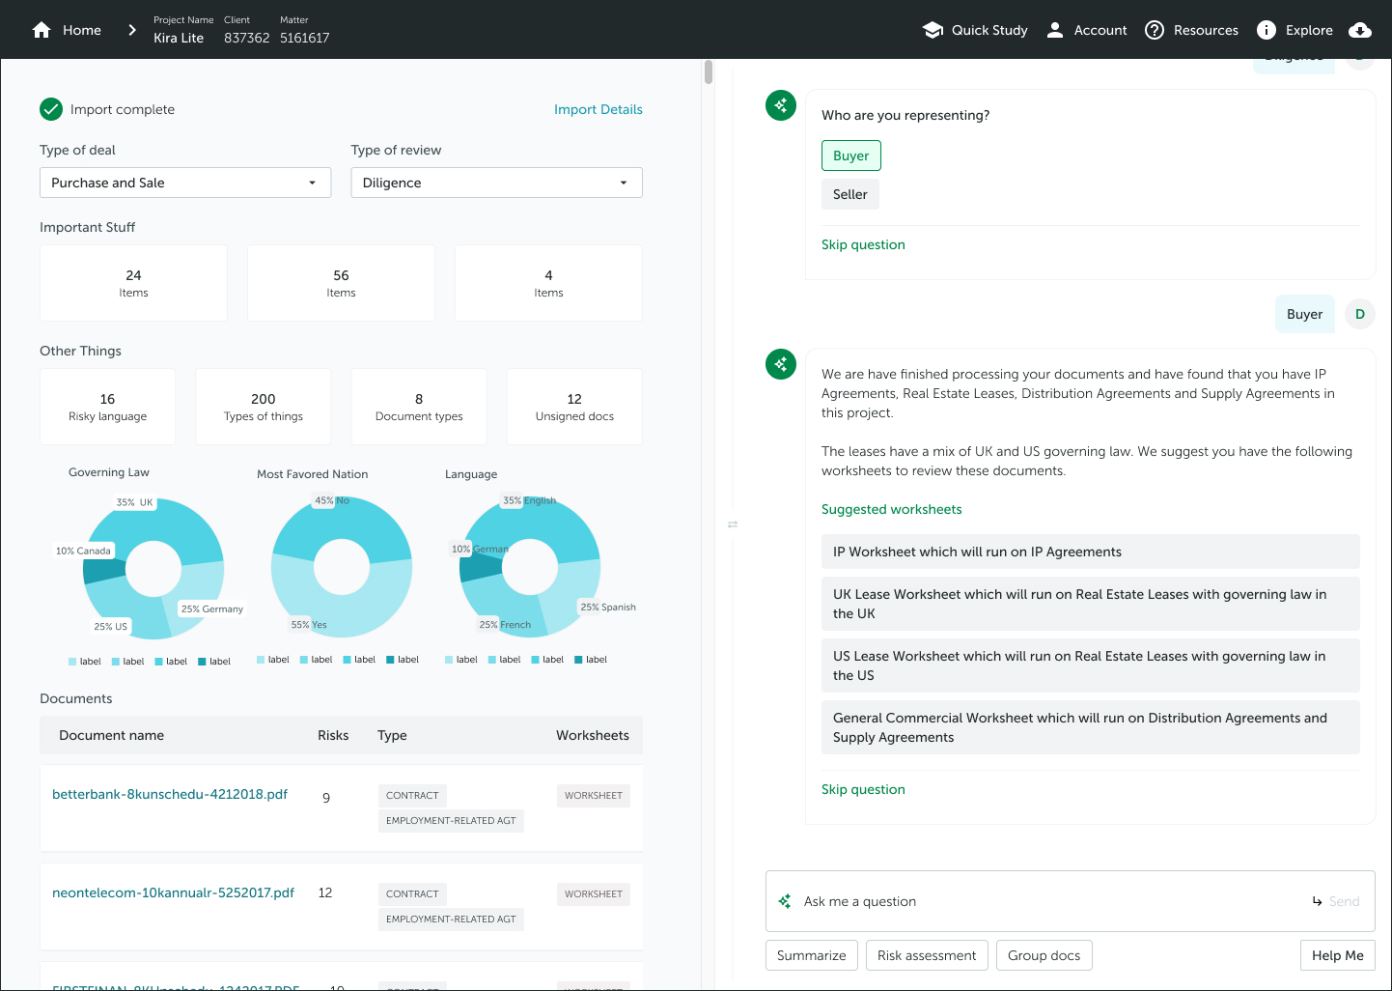Click Skip question under Buyer/Seller

(x=863, y=244)
